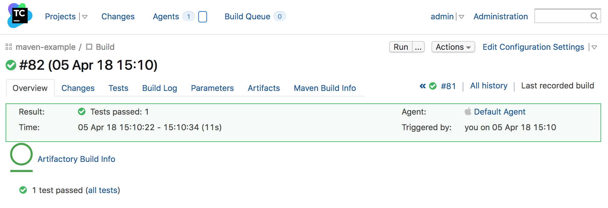The height and width of the screenshot is (208, 608).
Task: Click the Run button
Action: (401, 47)
